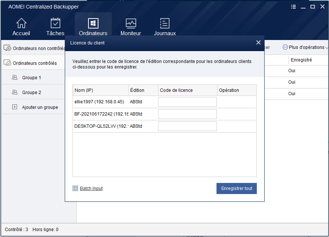This screenshot has height=237, width=329.
Task: Select Groupe 2 in sidebar
Action: pyautogui.click(x=33, y=92)
